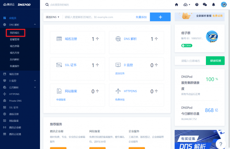Click the 添加任务 link under D 监控
Viewport: 230px width, 149px height.
(x=120, y=73)
